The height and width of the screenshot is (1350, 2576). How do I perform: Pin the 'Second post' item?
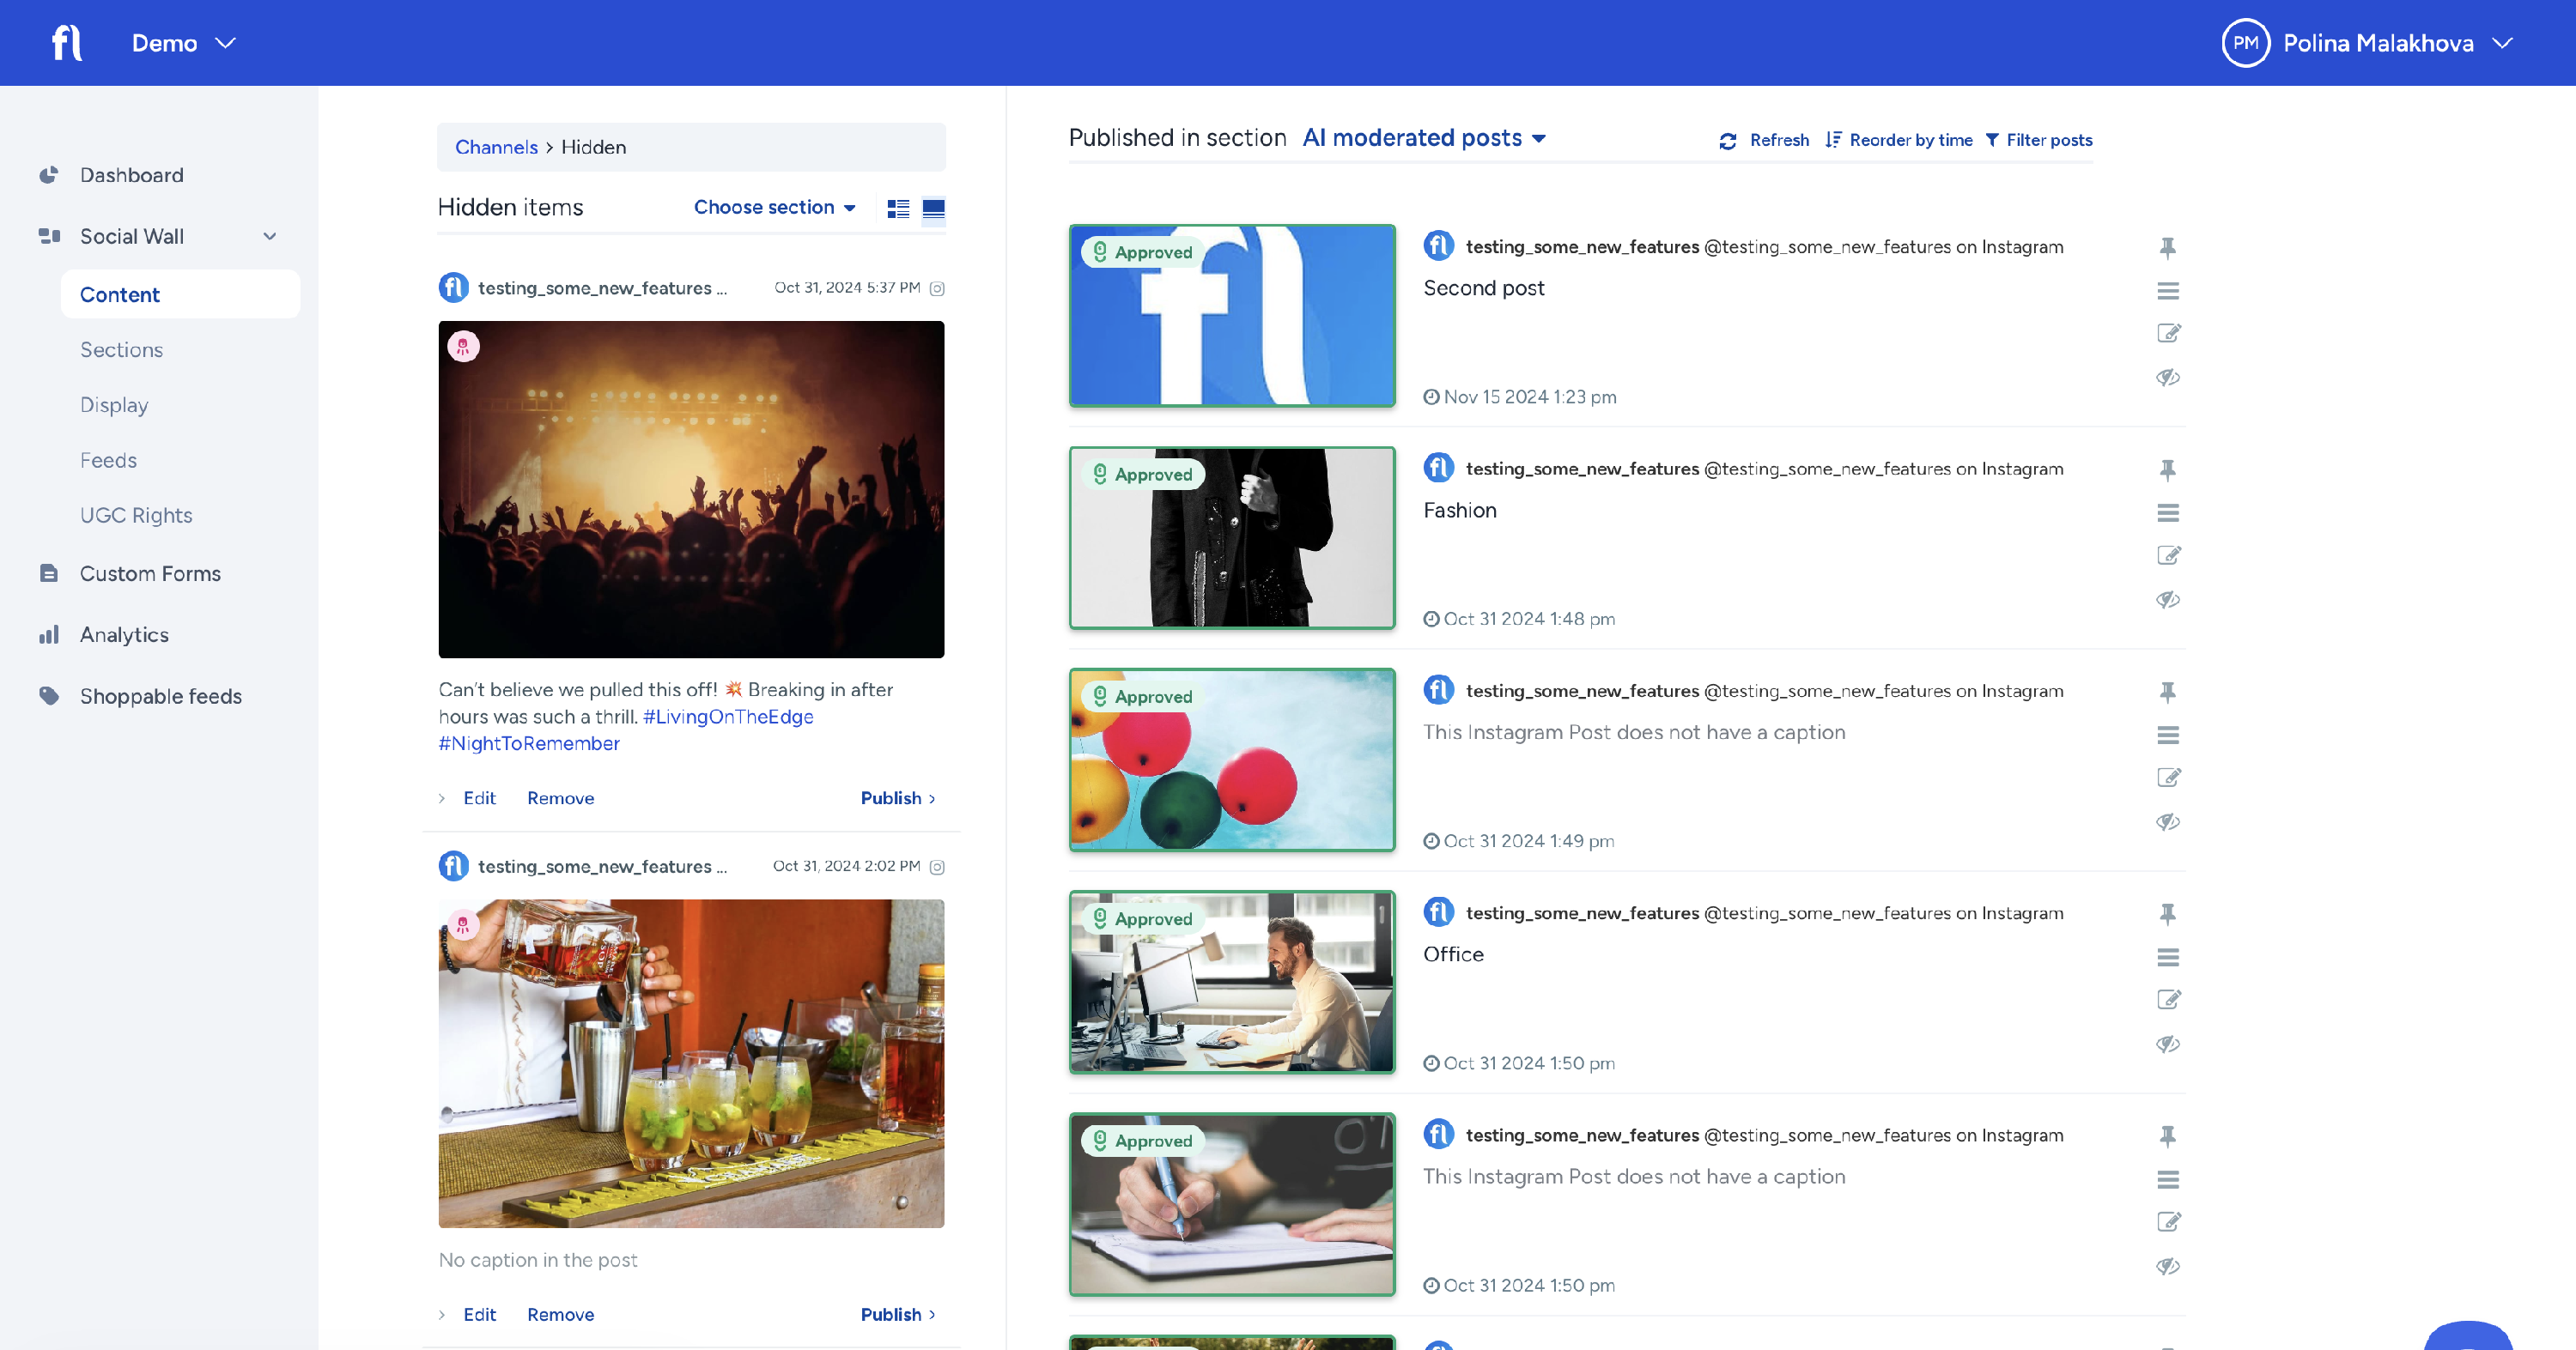(2167, 248)
